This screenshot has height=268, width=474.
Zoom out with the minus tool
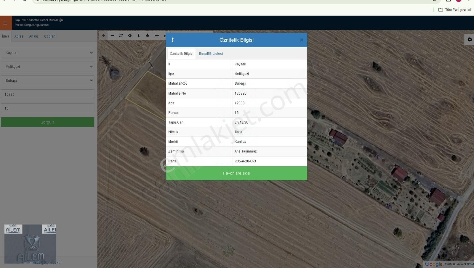tap(112, 35)
